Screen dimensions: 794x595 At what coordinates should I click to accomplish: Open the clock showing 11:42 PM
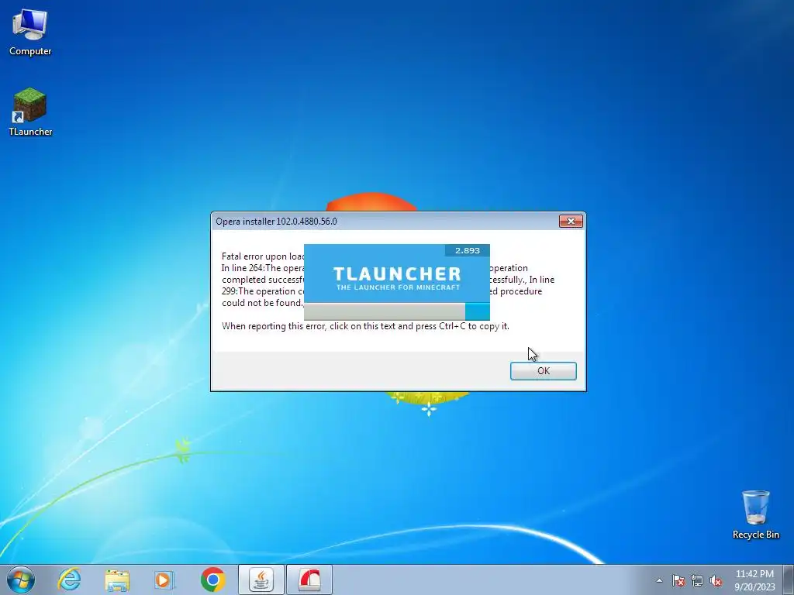click(754, 580)
